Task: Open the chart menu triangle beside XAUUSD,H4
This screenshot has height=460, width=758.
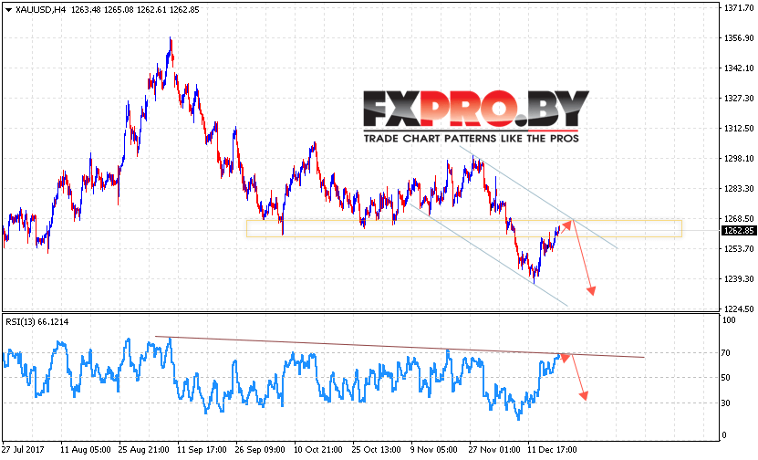Action: tap(8, 10)
